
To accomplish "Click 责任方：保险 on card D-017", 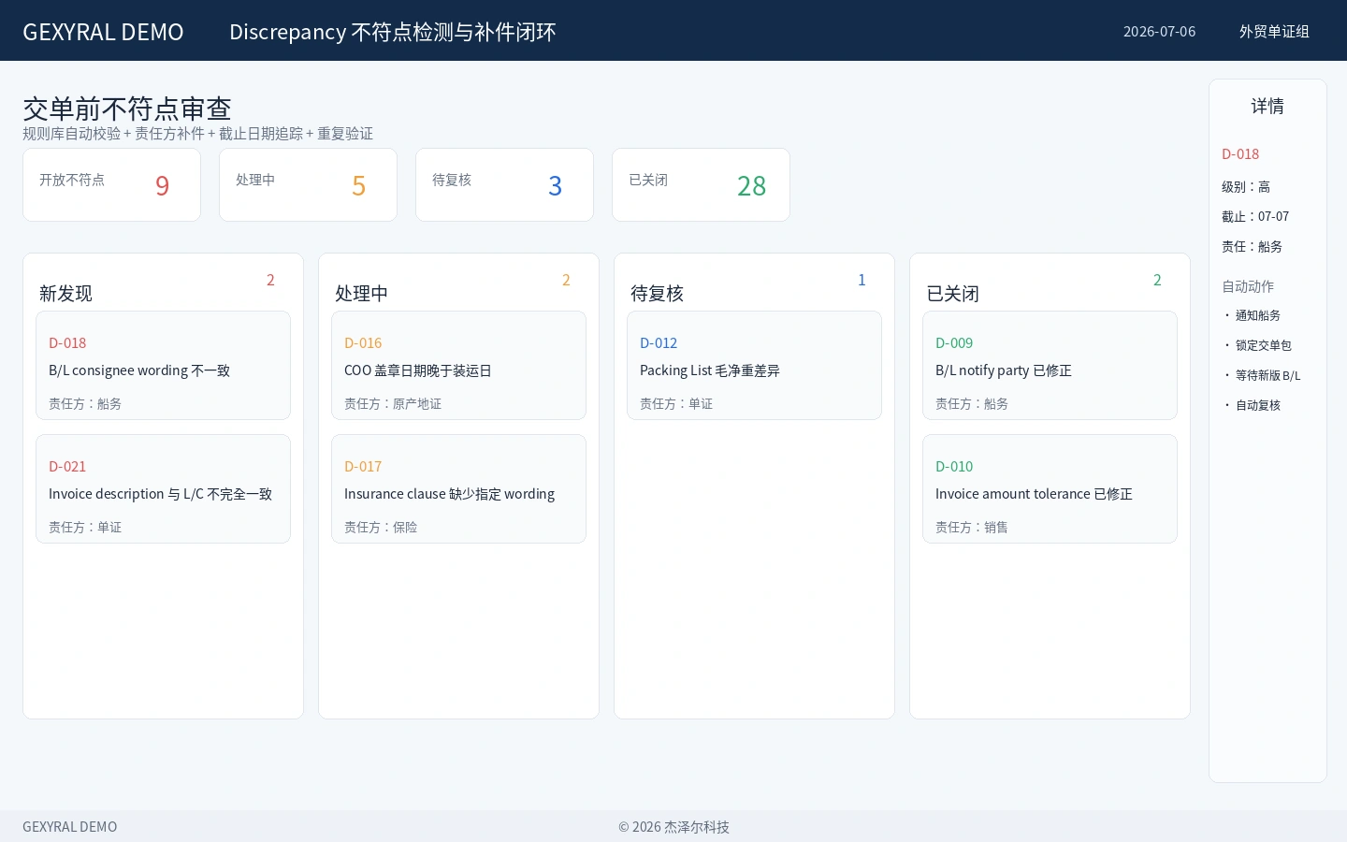I will (381, 528).
